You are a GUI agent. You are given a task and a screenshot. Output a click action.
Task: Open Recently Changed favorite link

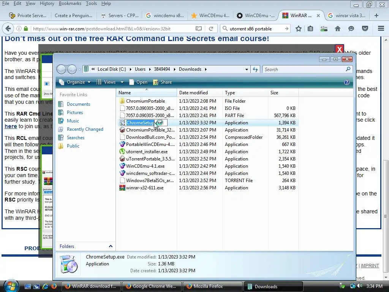pos(85,129)
